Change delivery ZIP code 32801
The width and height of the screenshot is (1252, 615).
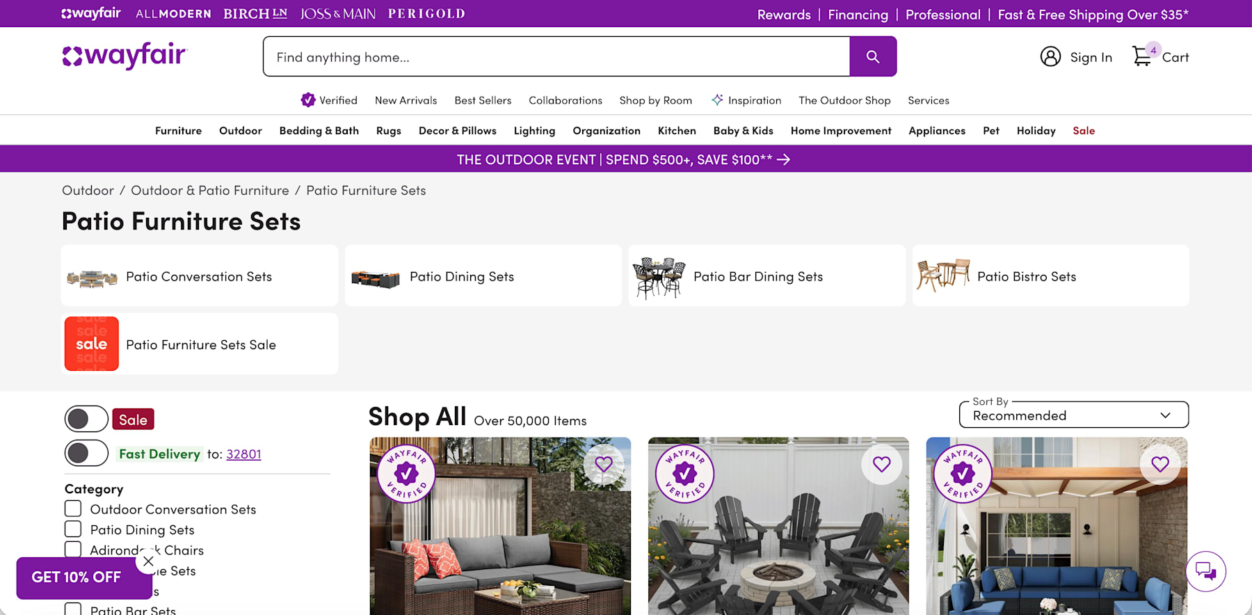243,454
